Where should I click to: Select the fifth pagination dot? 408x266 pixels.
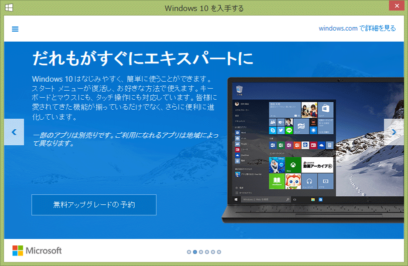213,252
